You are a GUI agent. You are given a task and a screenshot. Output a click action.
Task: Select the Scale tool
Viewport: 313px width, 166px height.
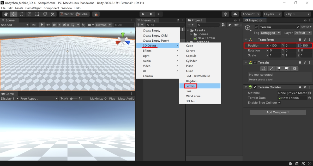29,14
